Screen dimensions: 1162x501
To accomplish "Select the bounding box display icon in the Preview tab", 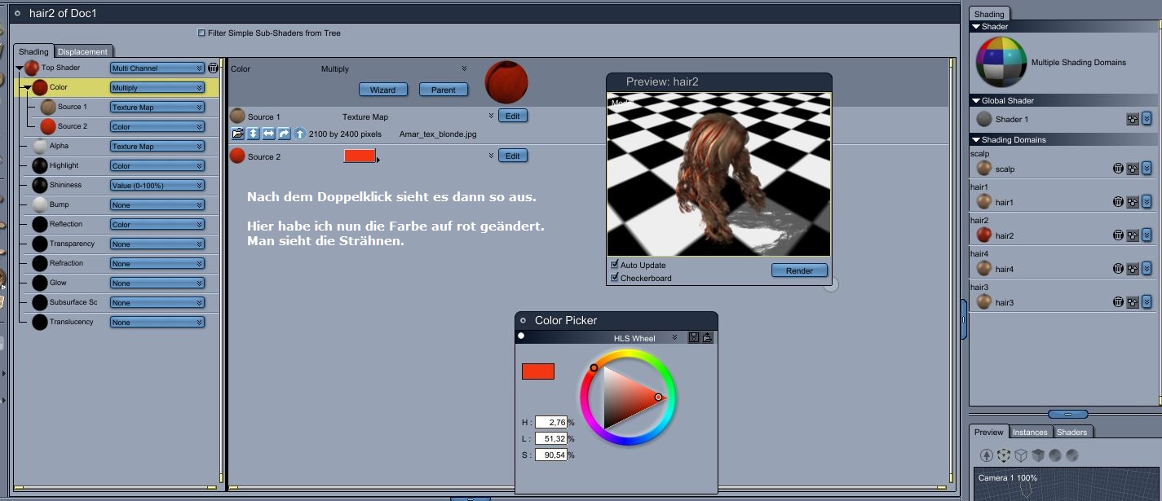I will click(x=1004, y=455).
